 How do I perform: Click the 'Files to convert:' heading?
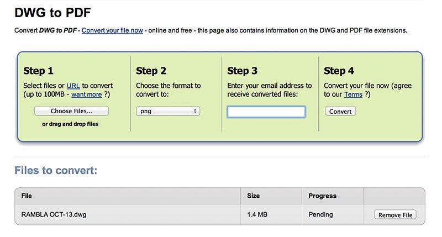56,170
